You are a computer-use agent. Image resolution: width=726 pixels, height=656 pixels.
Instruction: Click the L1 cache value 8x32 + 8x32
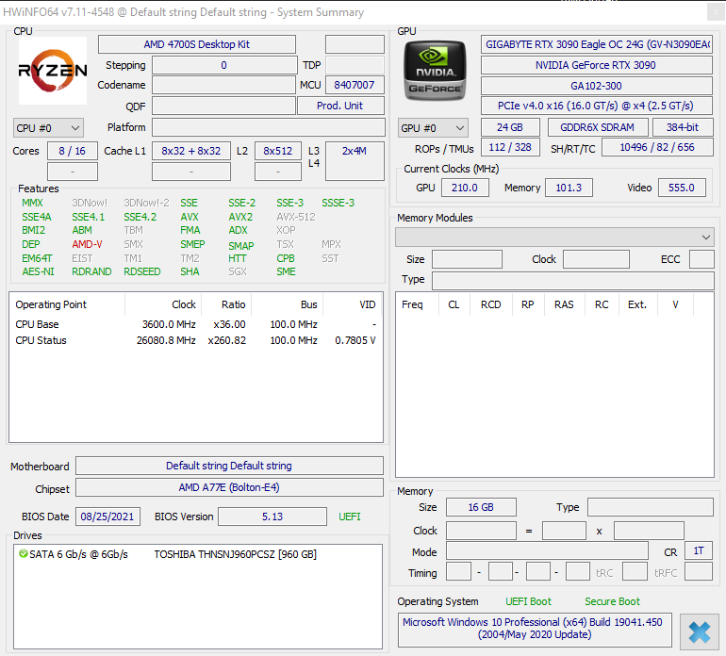pos(191,151)
